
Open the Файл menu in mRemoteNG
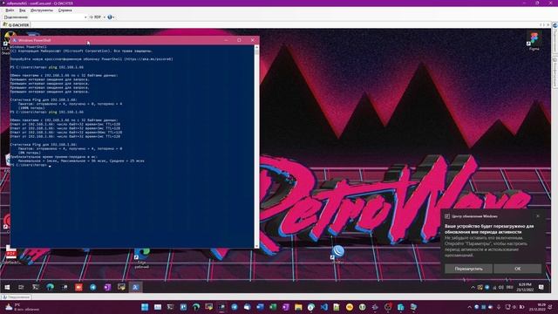point(10,10)
